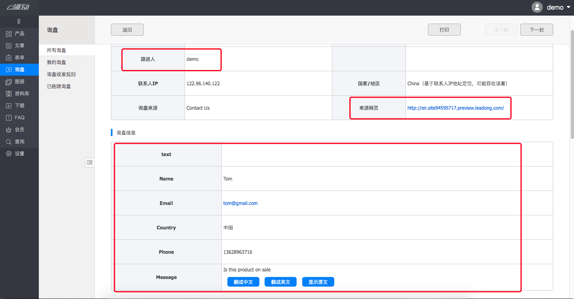Click the 翻成中文 translate button
This screenshot has width=574, height=299.
coord(243,282)
